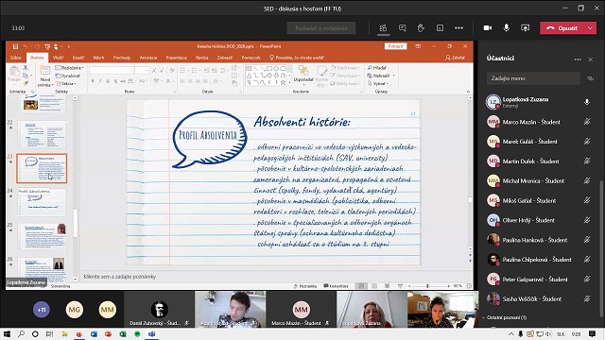Click the Opustiť leave button
Viewport: 605px width, 340px height.
562,28
